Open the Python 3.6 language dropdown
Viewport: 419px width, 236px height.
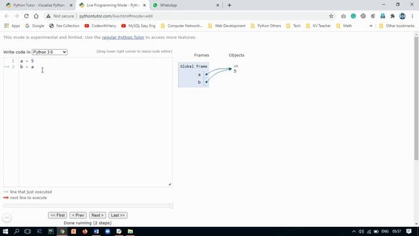50,52
